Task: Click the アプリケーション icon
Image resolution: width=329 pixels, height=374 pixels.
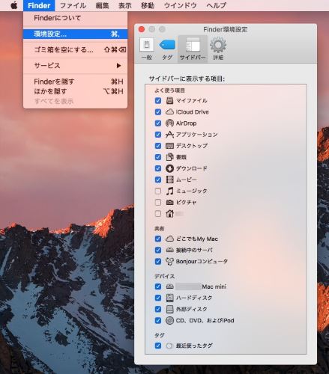Action: (169, 135)
